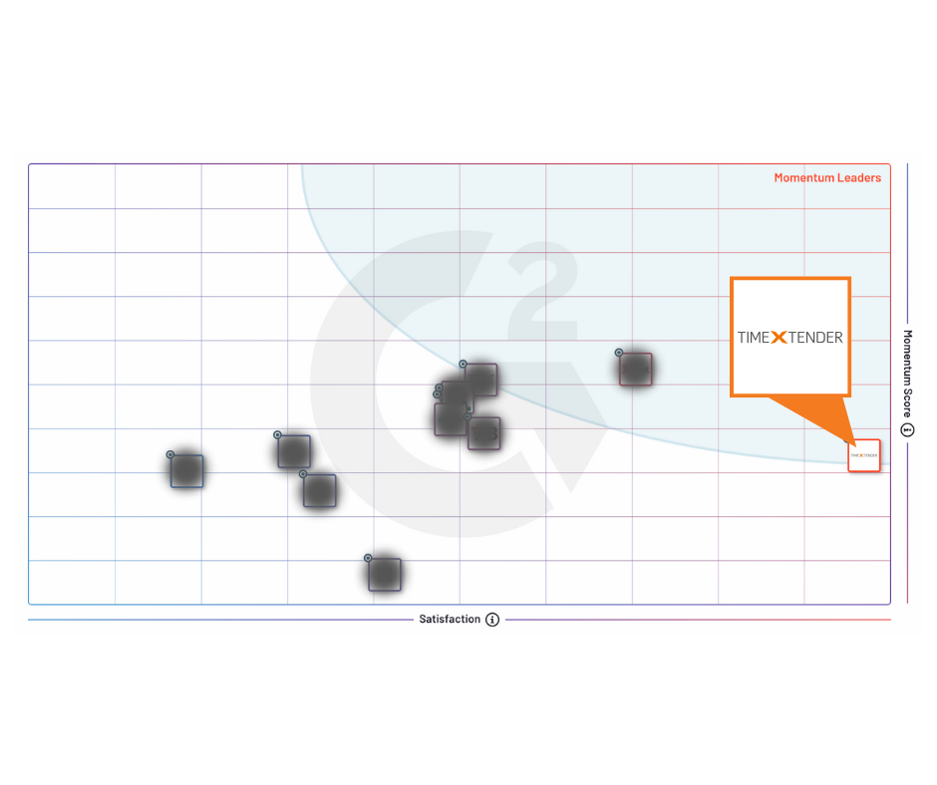The height and width of the screenshot is (785, 937).
Task: Open the Momentum Score info icon
Action: pyautogui.click(x=907, y=430)
